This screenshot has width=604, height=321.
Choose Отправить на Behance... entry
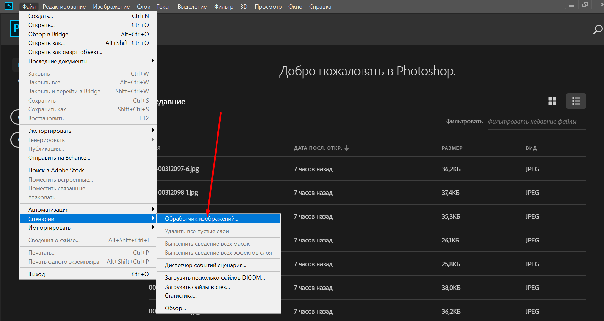point(88,158)
